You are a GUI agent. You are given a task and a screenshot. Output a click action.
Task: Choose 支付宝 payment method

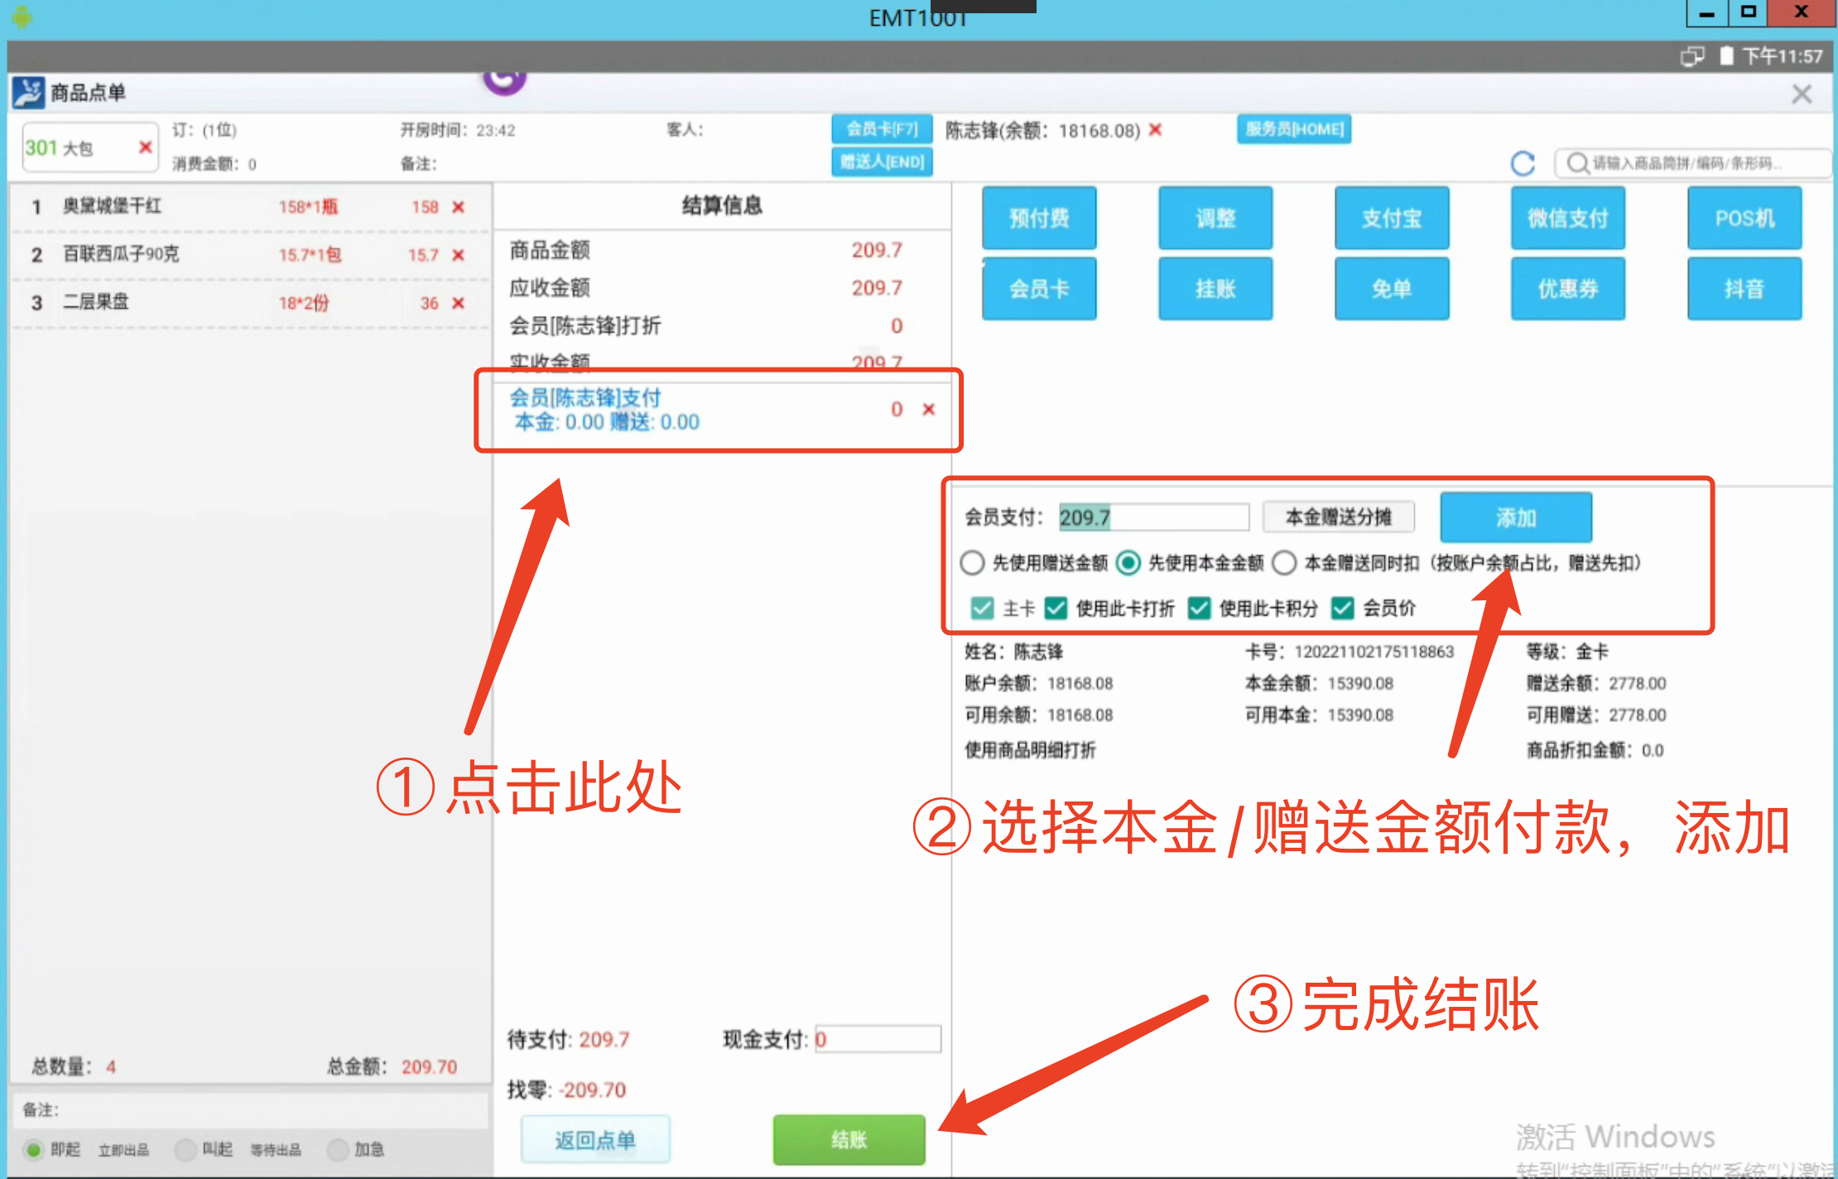pos(1392,218)
